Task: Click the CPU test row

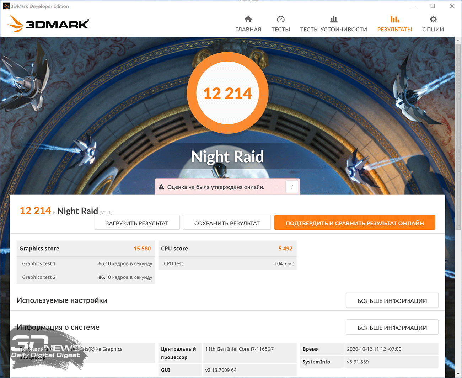Action: (x=227, y=263)
